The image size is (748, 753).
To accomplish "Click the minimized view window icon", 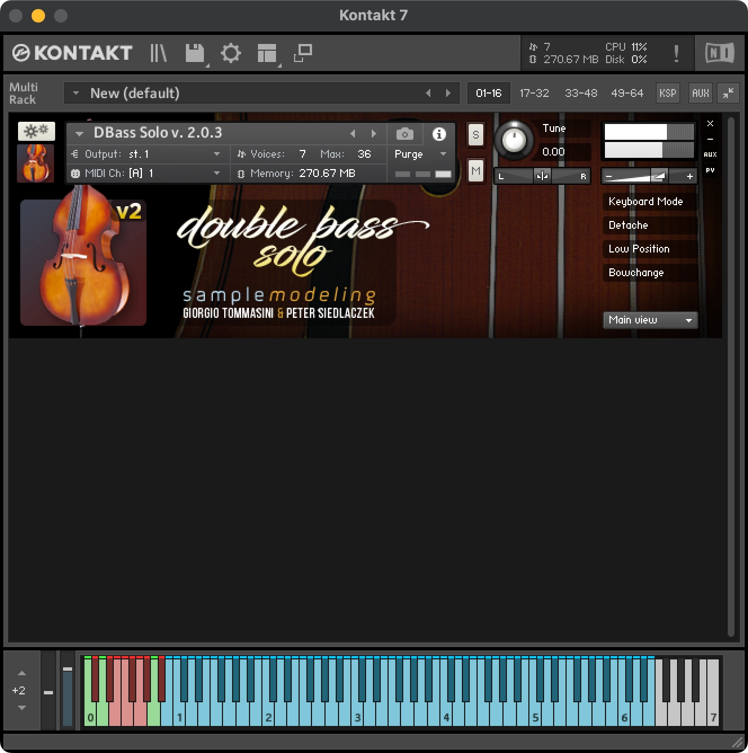I will point(303,53).
